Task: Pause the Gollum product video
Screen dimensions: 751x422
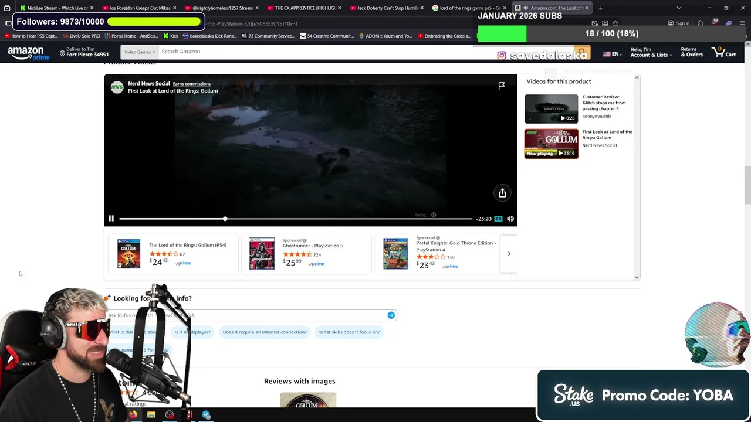Action: [111, 219]
